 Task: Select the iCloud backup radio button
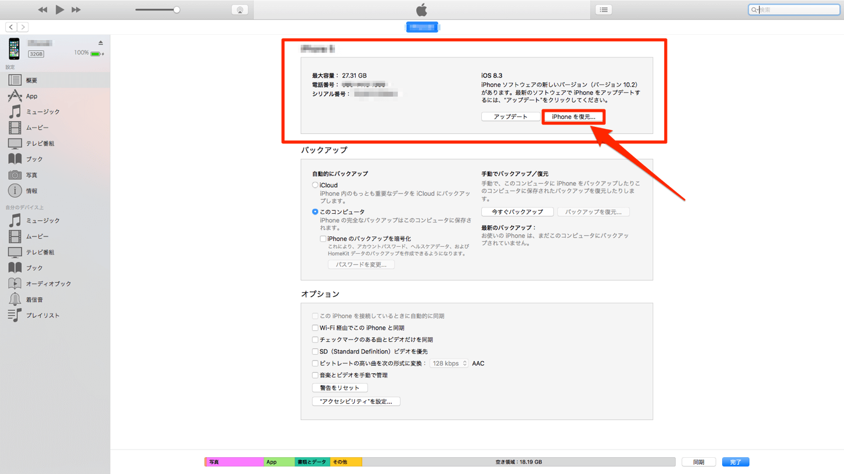coord(315,185)
